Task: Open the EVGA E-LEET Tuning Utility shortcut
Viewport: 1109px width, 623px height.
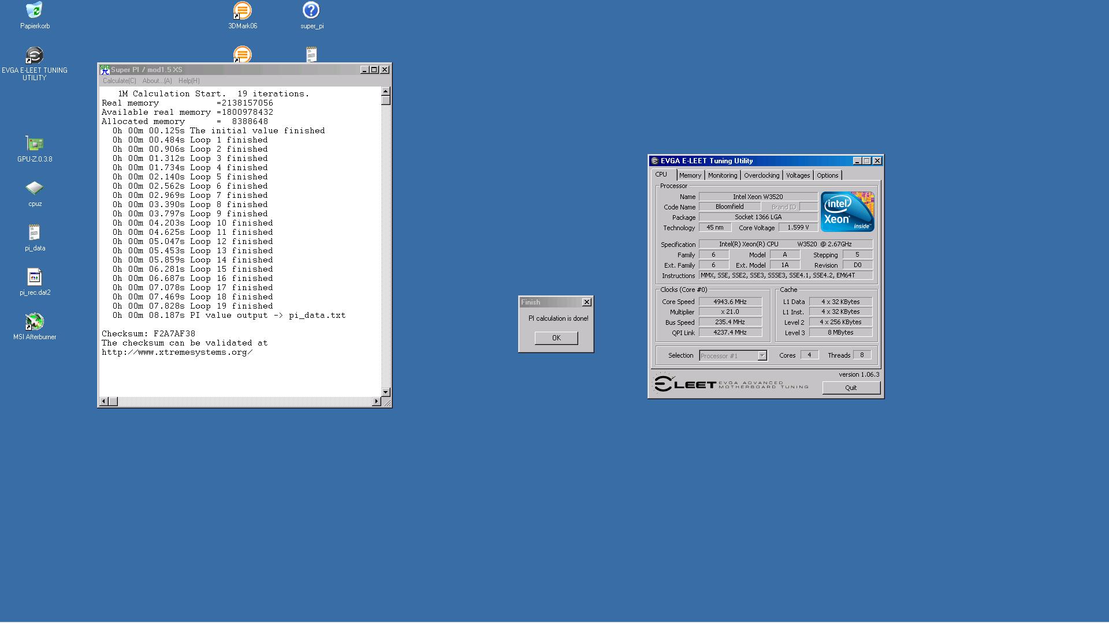Action: [35, 56]
